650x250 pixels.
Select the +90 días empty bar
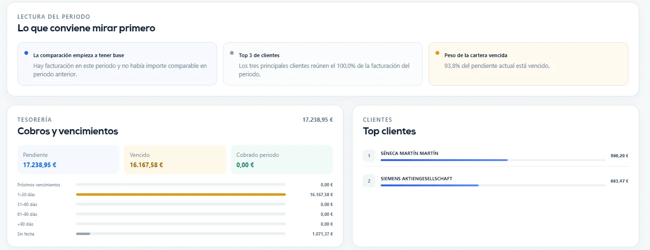click(x=181, y=224)
